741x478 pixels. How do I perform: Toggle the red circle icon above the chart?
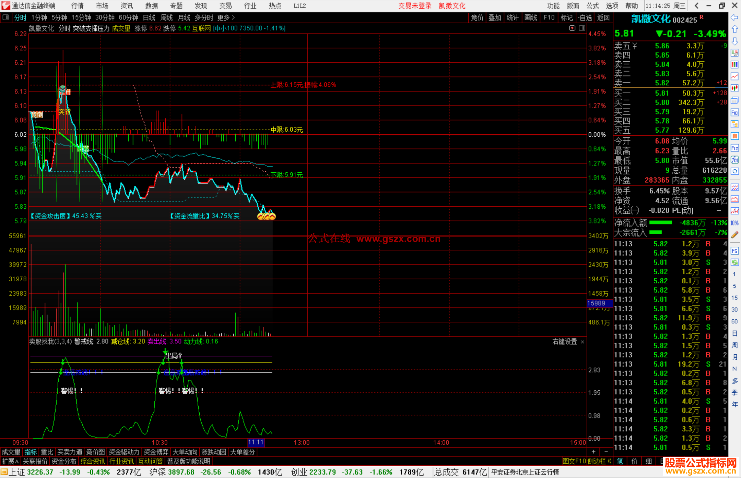pos(572,28)
